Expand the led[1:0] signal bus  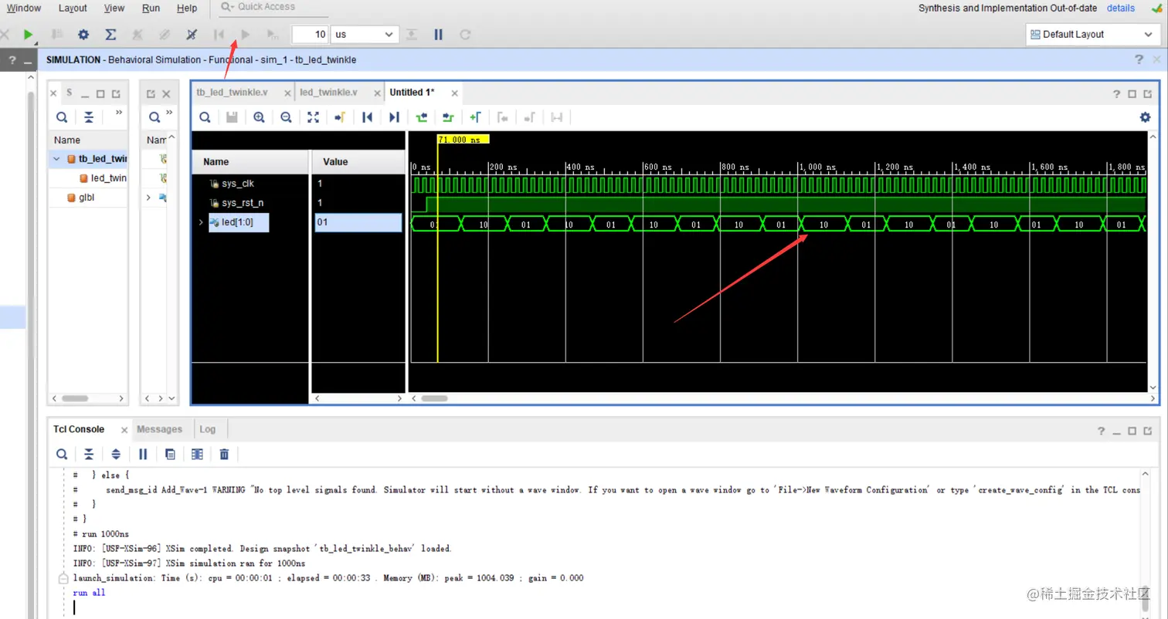pyautogui.click(x=201, y=222)
